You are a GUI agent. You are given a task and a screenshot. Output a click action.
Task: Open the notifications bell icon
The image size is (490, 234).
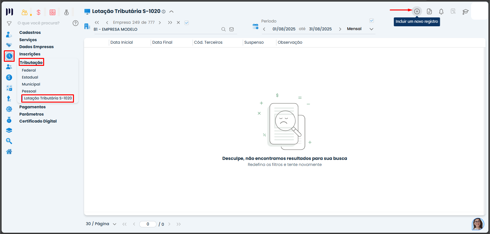click(x=441, y=12)
